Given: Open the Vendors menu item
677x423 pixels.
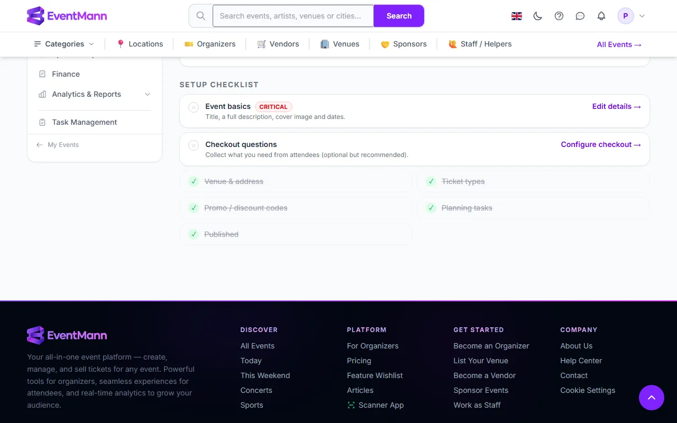Looking at the screenshot, I should pos(278,44).
